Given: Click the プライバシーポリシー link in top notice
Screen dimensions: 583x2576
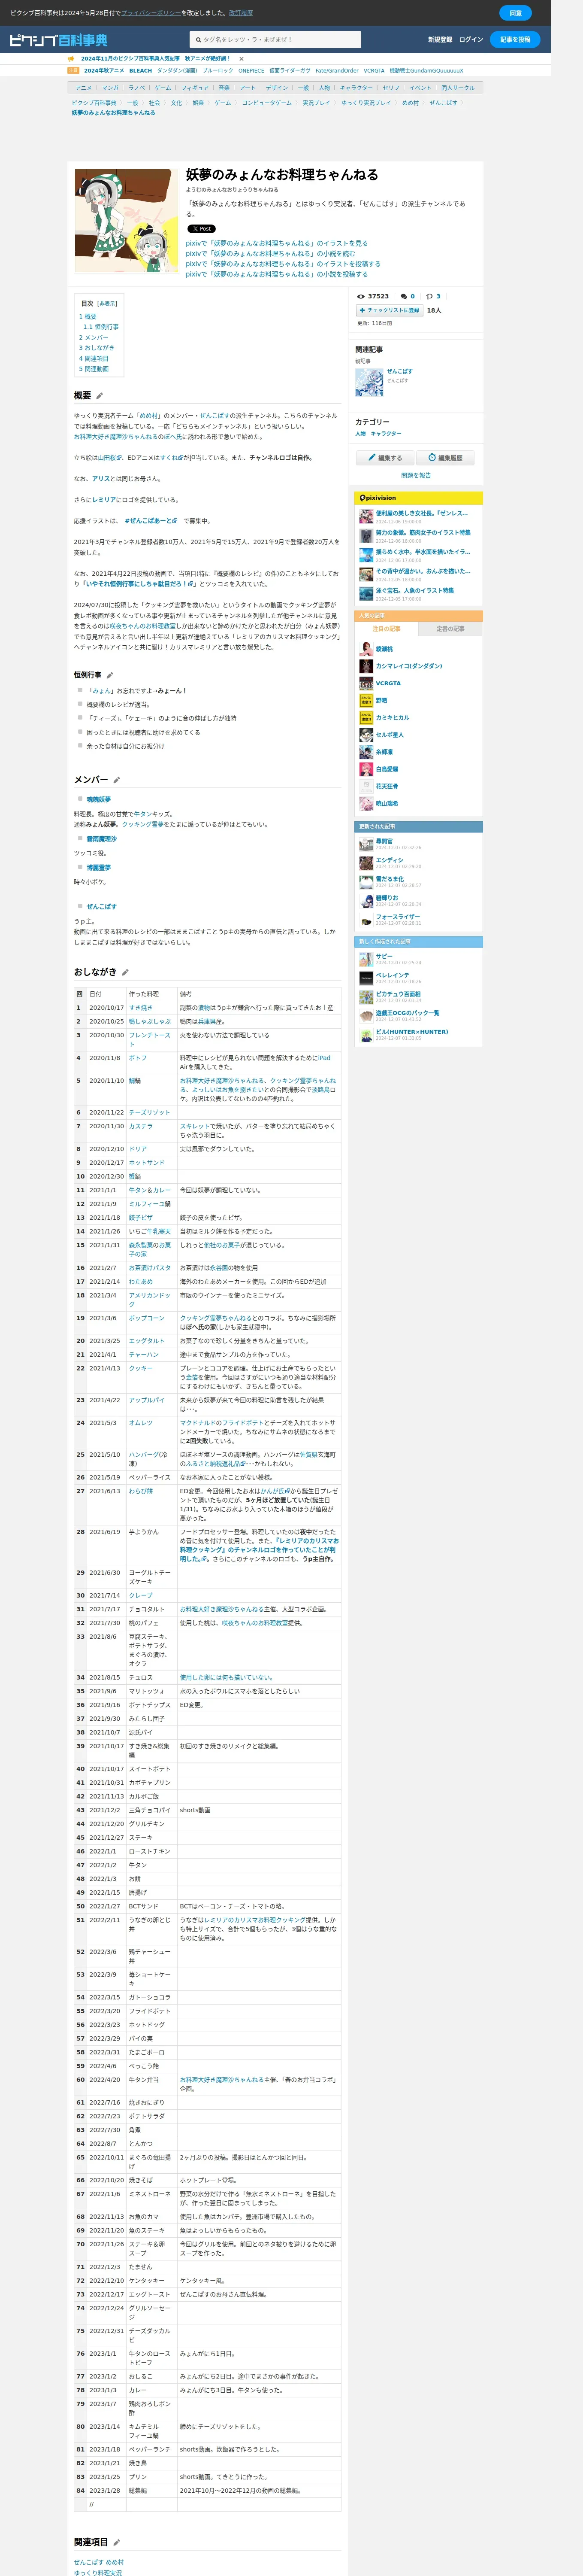Looking at the screenshot, I should point(151,13).
